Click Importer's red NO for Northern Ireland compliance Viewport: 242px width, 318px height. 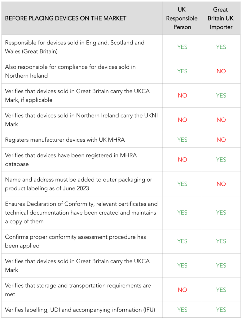tap(221, 71)
